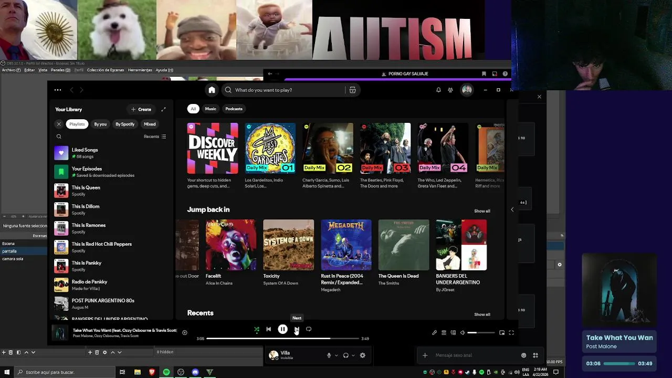
Task: Select the Music tab in Spotify
Action: click(x=211, y=109)
